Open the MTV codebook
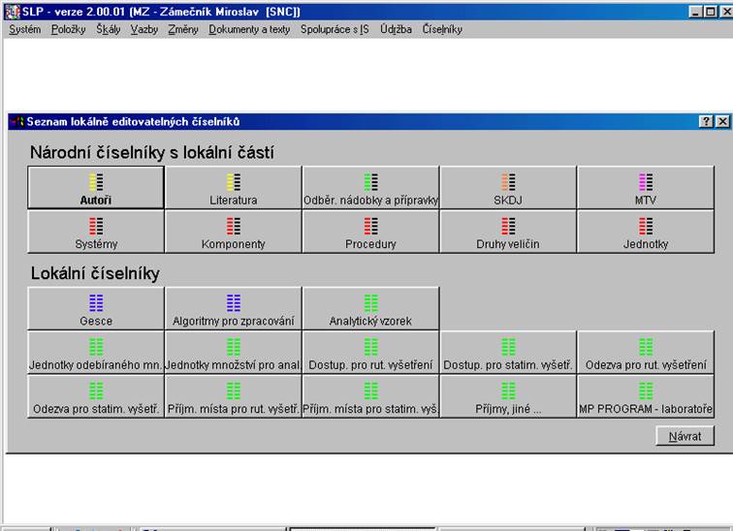 click(646, 187)
